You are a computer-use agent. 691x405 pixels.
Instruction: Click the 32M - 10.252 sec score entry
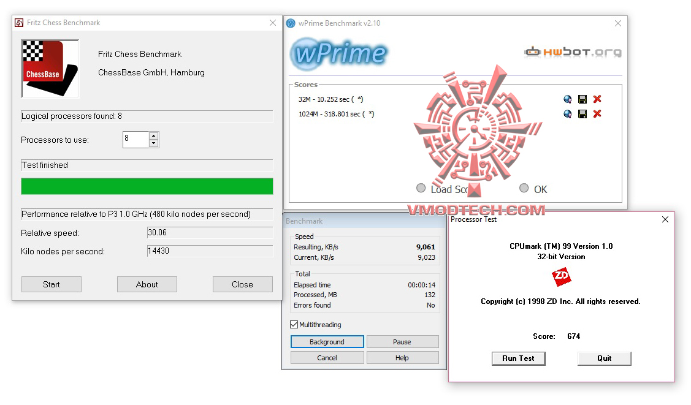point(331,99)
